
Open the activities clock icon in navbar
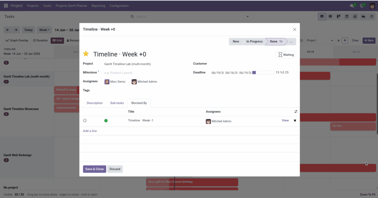tap(362, 6)
